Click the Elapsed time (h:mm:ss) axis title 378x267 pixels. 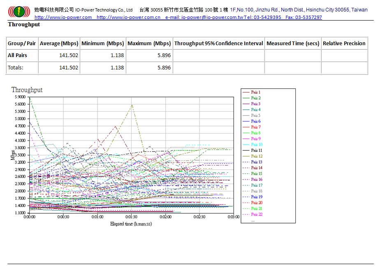(131, 224)
